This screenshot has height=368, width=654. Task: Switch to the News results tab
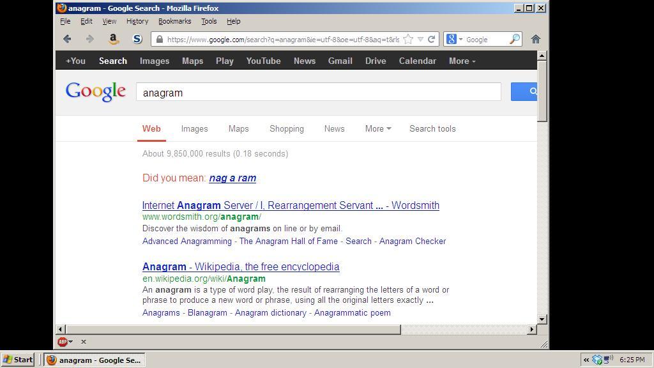pos(335,129)
